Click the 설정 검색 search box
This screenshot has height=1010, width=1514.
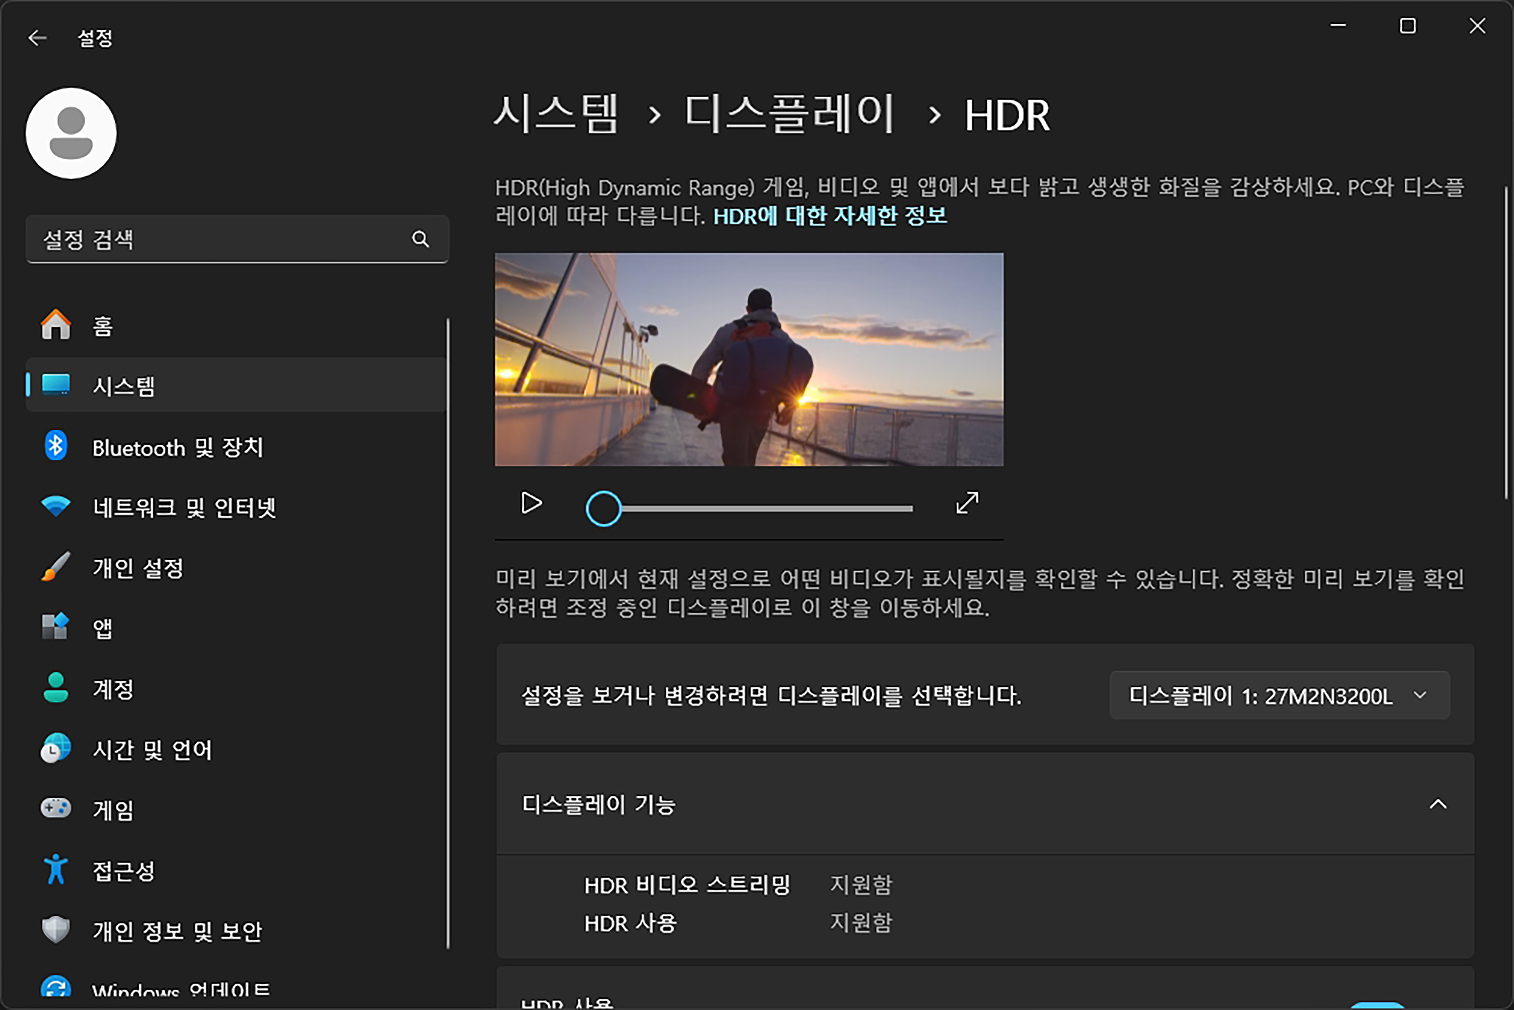click(x=219, y=239)
